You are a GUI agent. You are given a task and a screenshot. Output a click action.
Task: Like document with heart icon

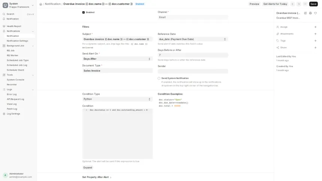(315, 13)
